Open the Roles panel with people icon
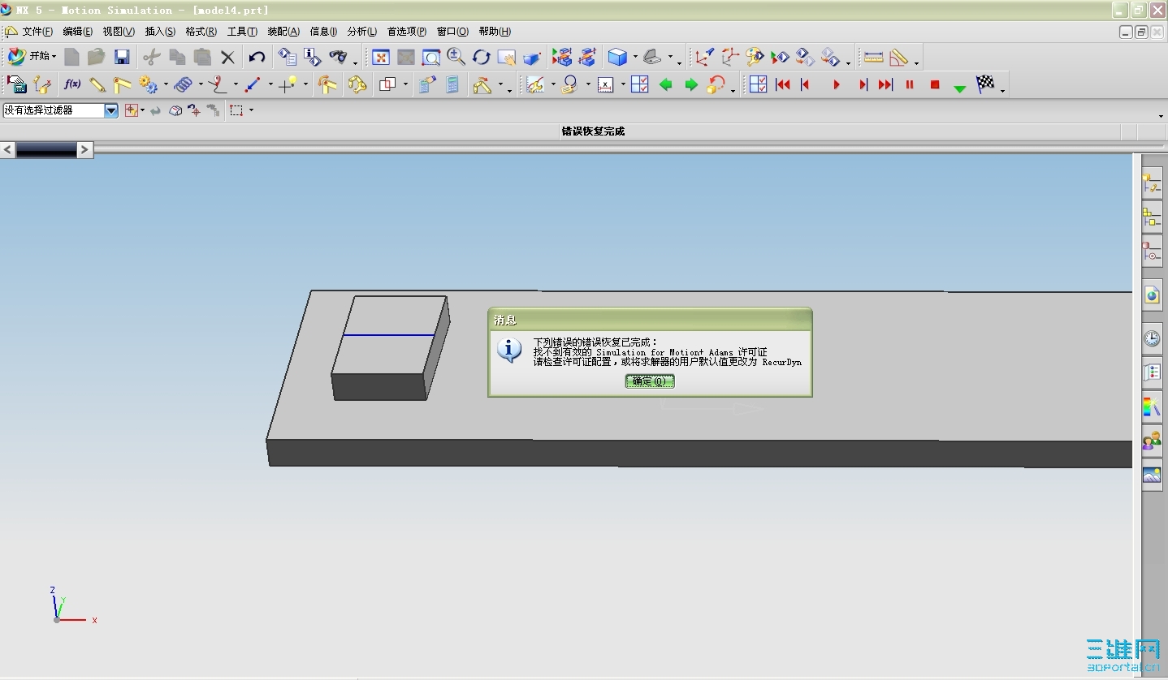The image size is (1168, 680). (1152, 441)
